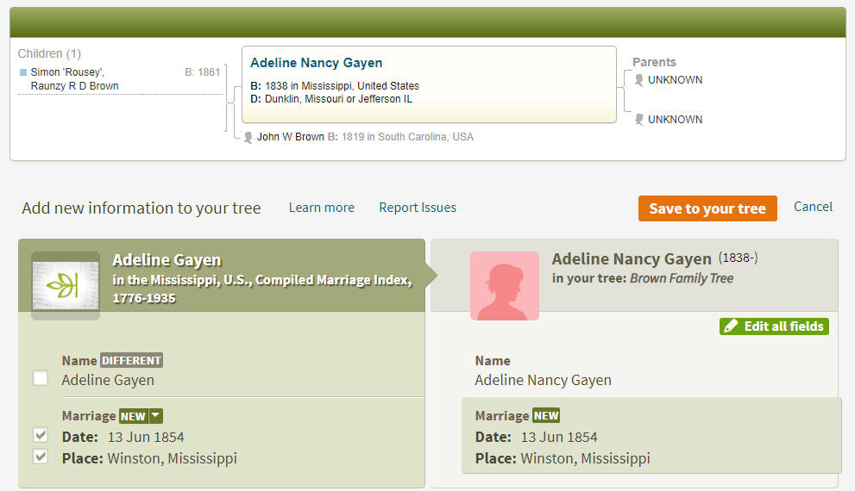Click 'Date: 13 Jun 1854' in right panel
This screenshot has height=491, width=855.
[x=536, y=437]
